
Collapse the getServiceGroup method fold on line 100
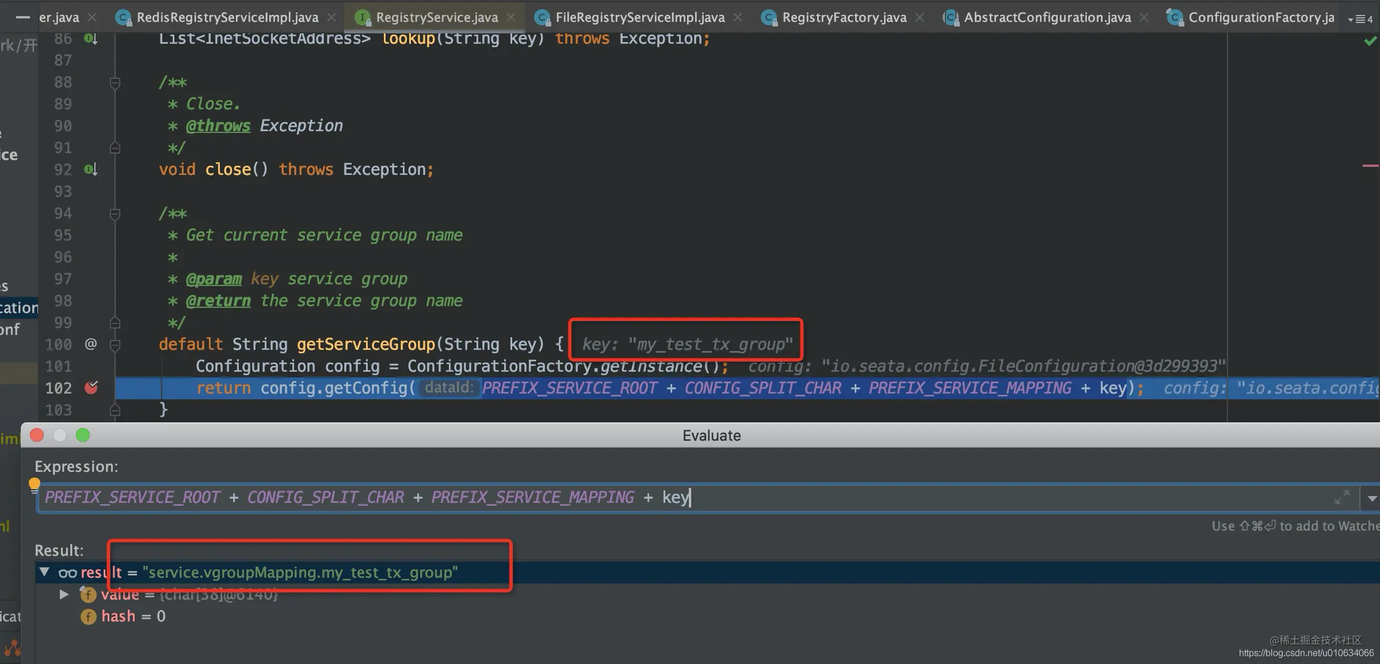(115, 345)
